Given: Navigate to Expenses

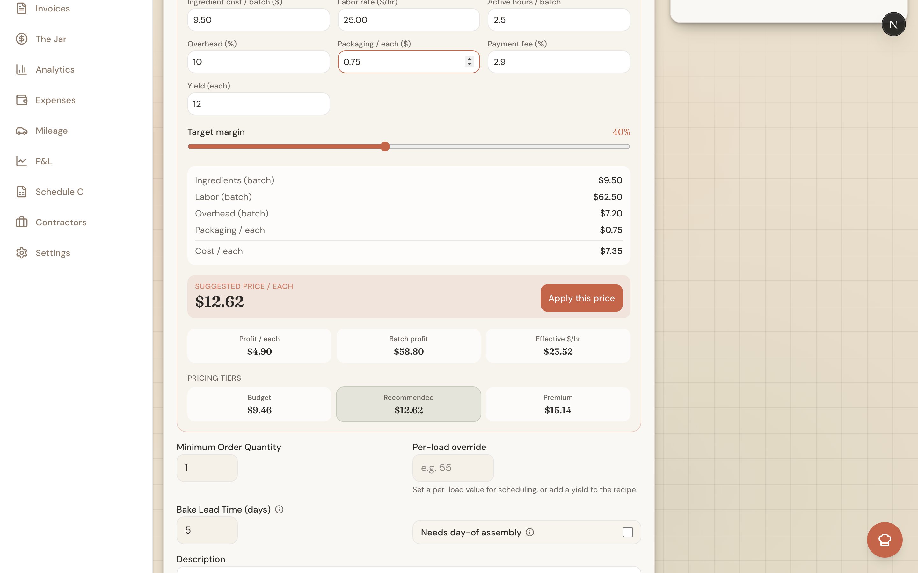Looking at the screenshot, I should coord(56,100).
